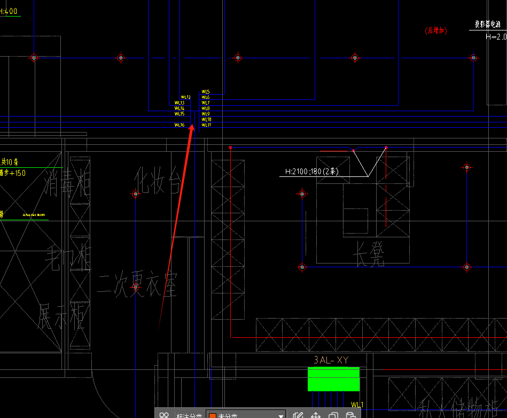
Task: Click the annotation category grid icon
Action: click(x=164, y=415)
